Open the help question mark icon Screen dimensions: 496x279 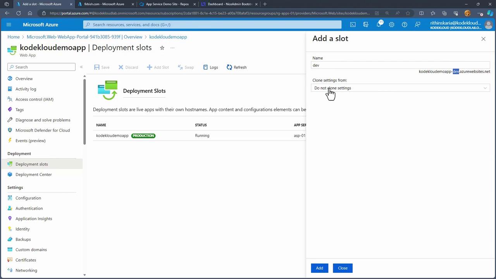405,24
